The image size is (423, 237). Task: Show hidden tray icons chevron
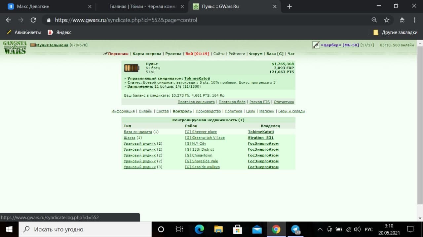click(x=320, y=229)
